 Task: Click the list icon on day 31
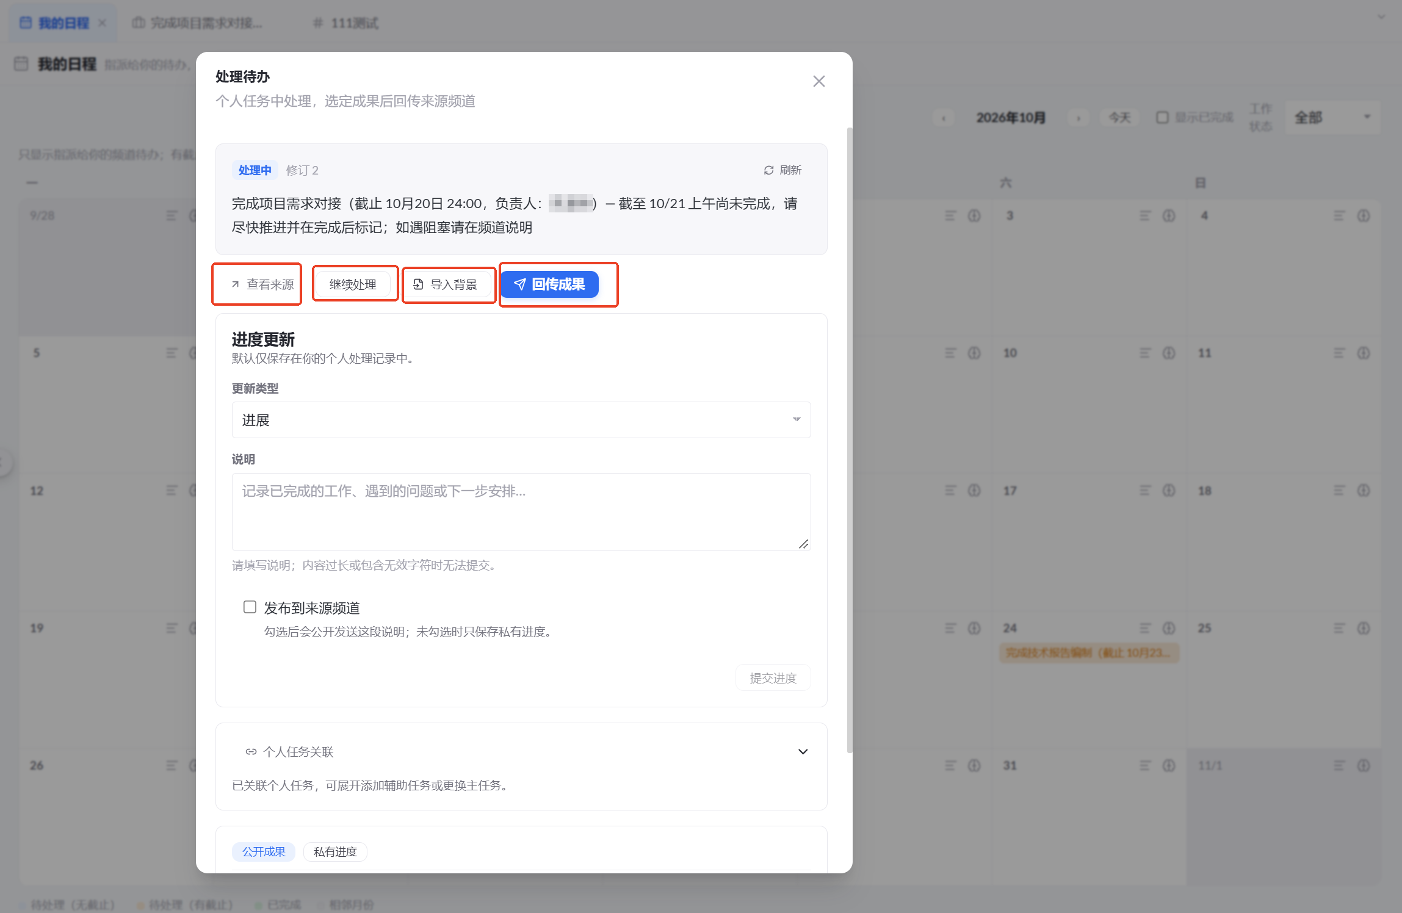pyautogui.click(x=1145, y=765)
